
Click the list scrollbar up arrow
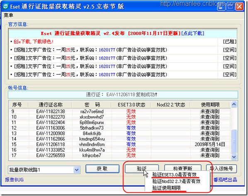click(x=234, y=104)
